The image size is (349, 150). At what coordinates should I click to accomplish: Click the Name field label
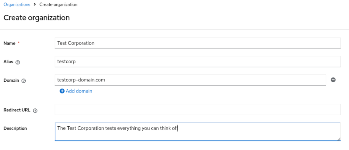(9, 43)
